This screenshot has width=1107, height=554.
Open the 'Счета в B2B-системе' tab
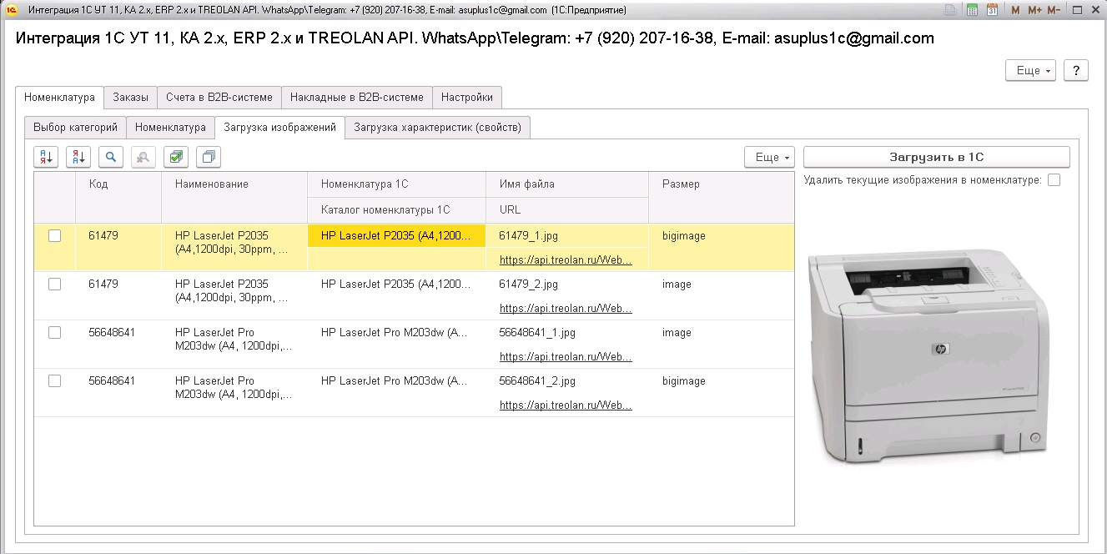219,98
